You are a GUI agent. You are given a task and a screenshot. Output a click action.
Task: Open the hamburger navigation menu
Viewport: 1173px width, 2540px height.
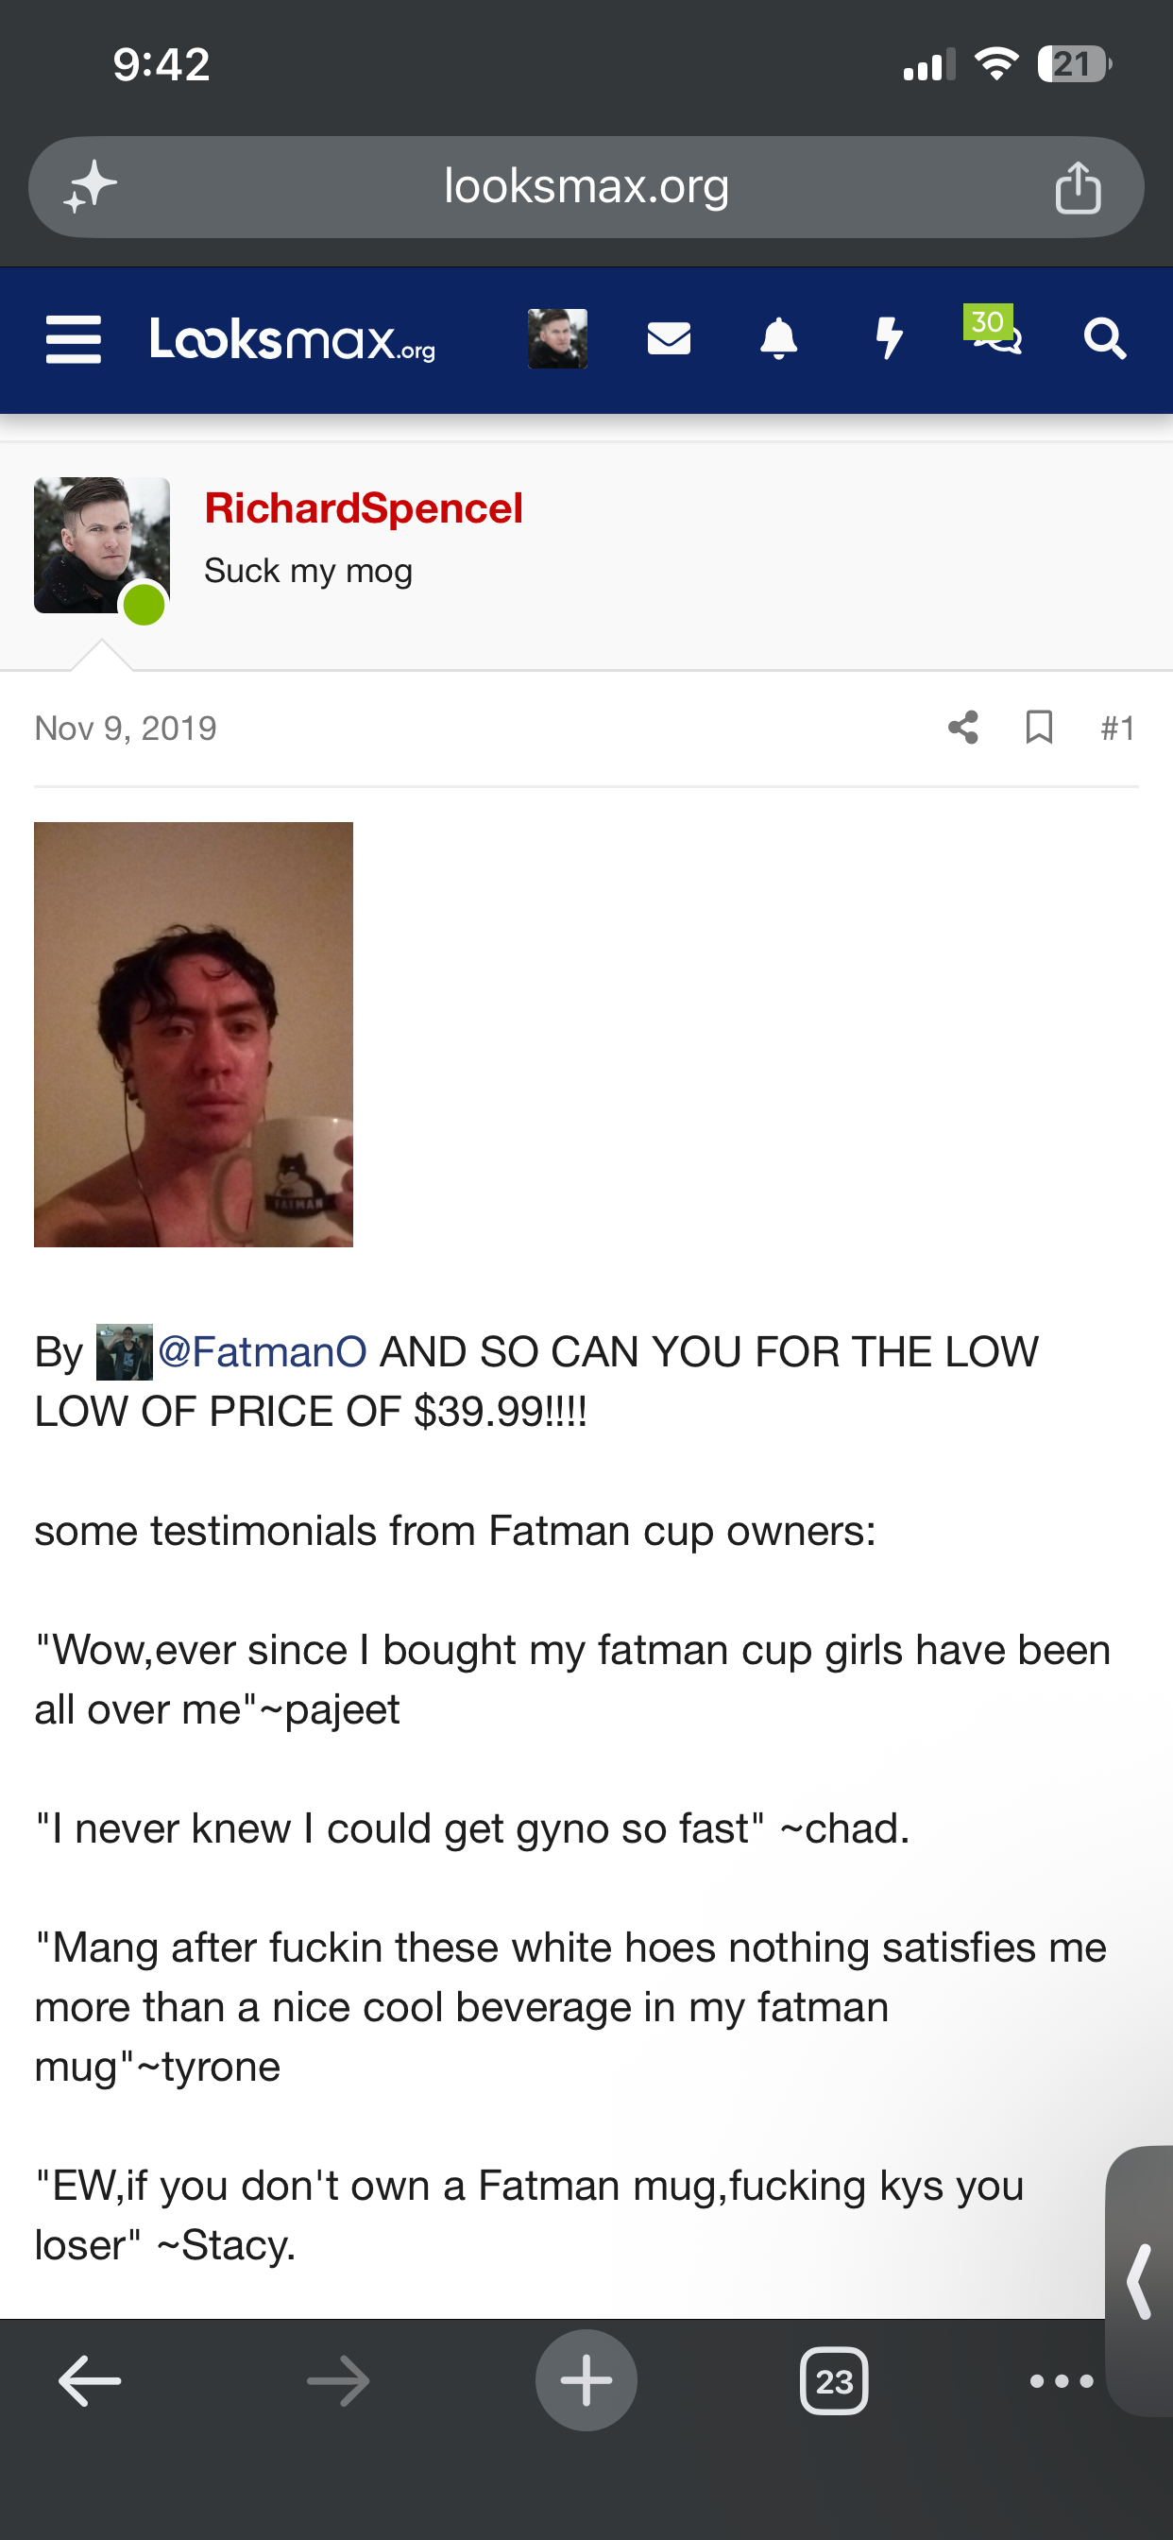pos(74,339)
